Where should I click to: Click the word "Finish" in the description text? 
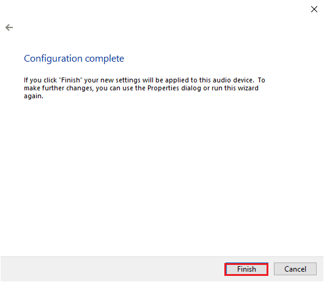70,80
